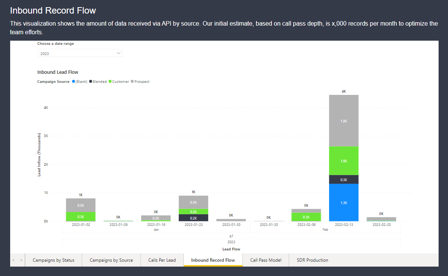Click the blue 1.3K bar segment
Viewport: 448px width, 276px height.
pos(343,203)
